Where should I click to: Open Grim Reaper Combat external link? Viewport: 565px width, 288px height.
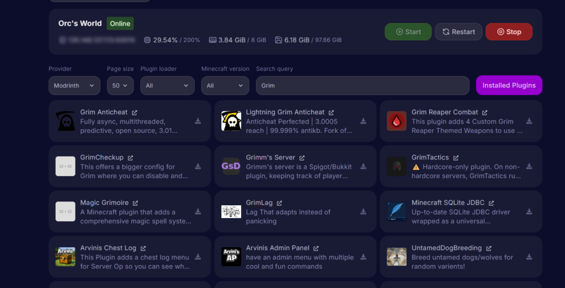484,113
